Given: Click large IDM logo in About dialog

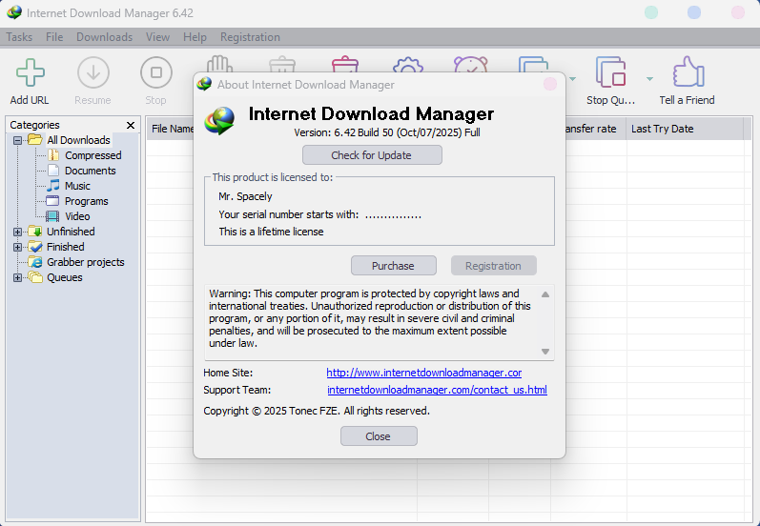Looking at the screenshot, I should click(219, 120).
